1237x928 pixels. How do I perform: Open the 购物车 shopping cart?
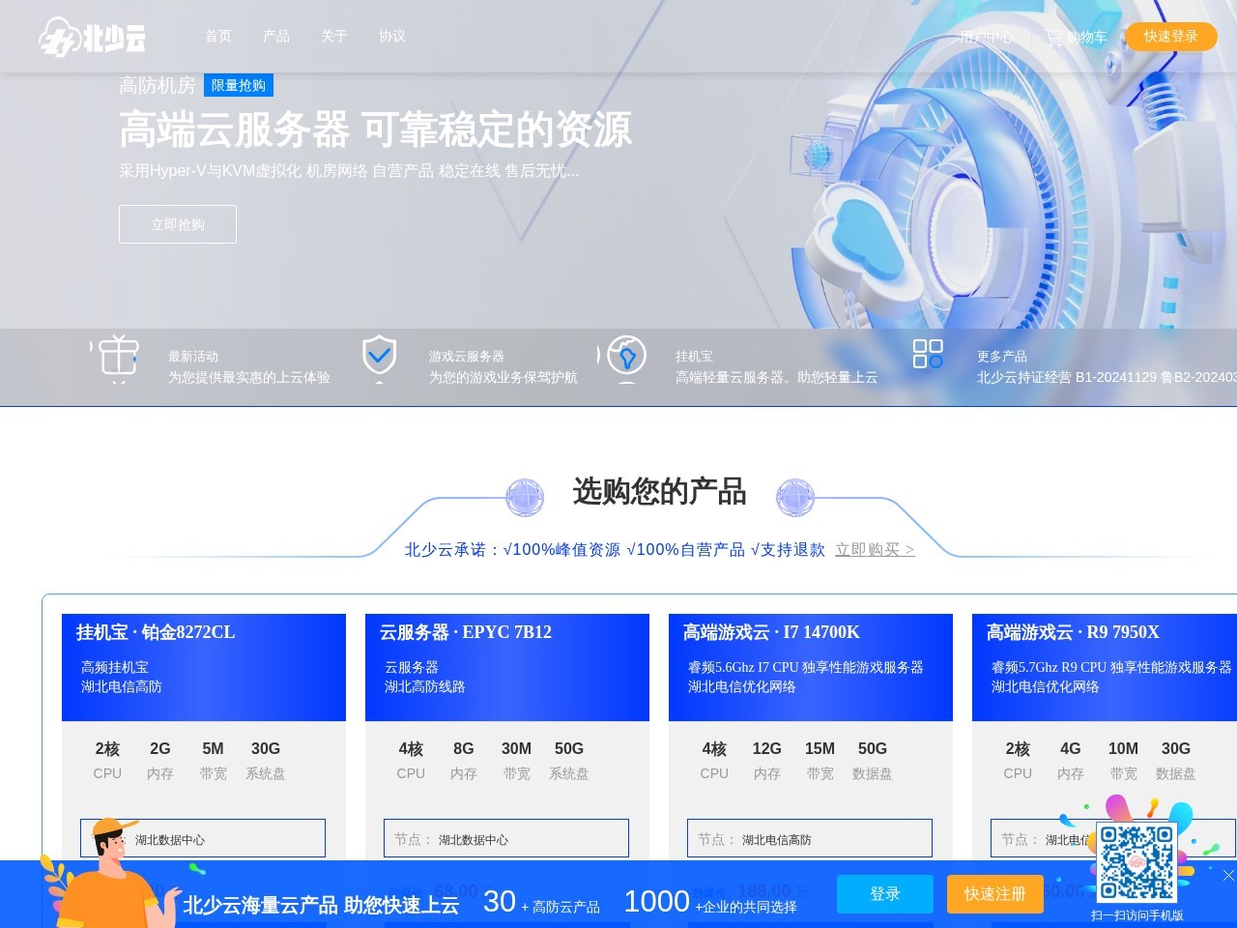1076,38
